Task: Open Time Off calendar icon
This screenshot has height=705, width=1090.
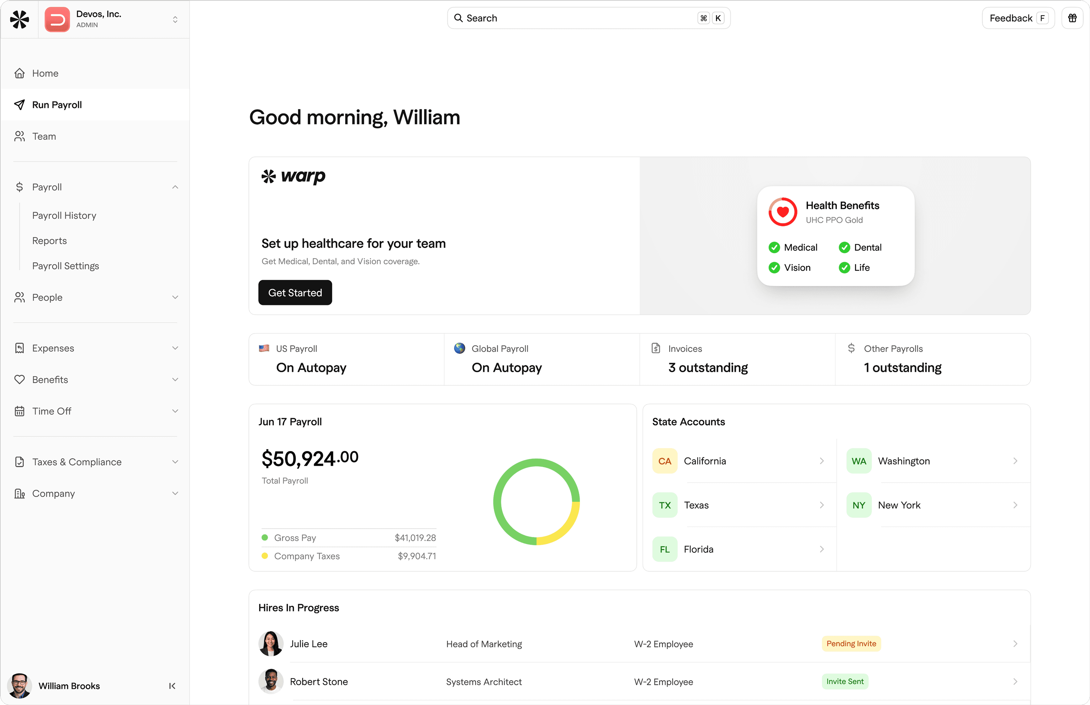Action: [x=20, y=411]
